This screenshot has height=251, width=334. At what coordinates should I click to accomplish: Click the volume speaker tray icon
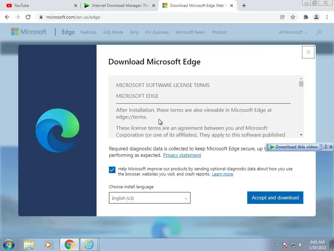tap(301, 245)
